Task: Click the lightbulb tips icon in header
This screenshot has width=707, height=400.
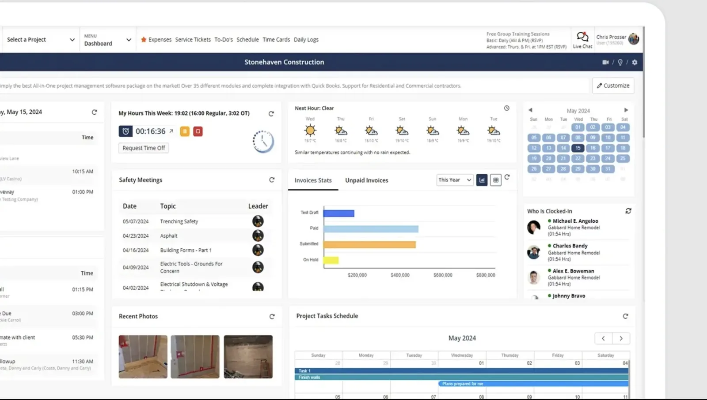Action: (x=620, y=62)
